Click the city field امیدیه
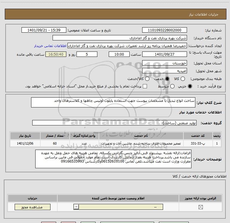This screenshot has height=223, width=230. [x=164, y=71]
